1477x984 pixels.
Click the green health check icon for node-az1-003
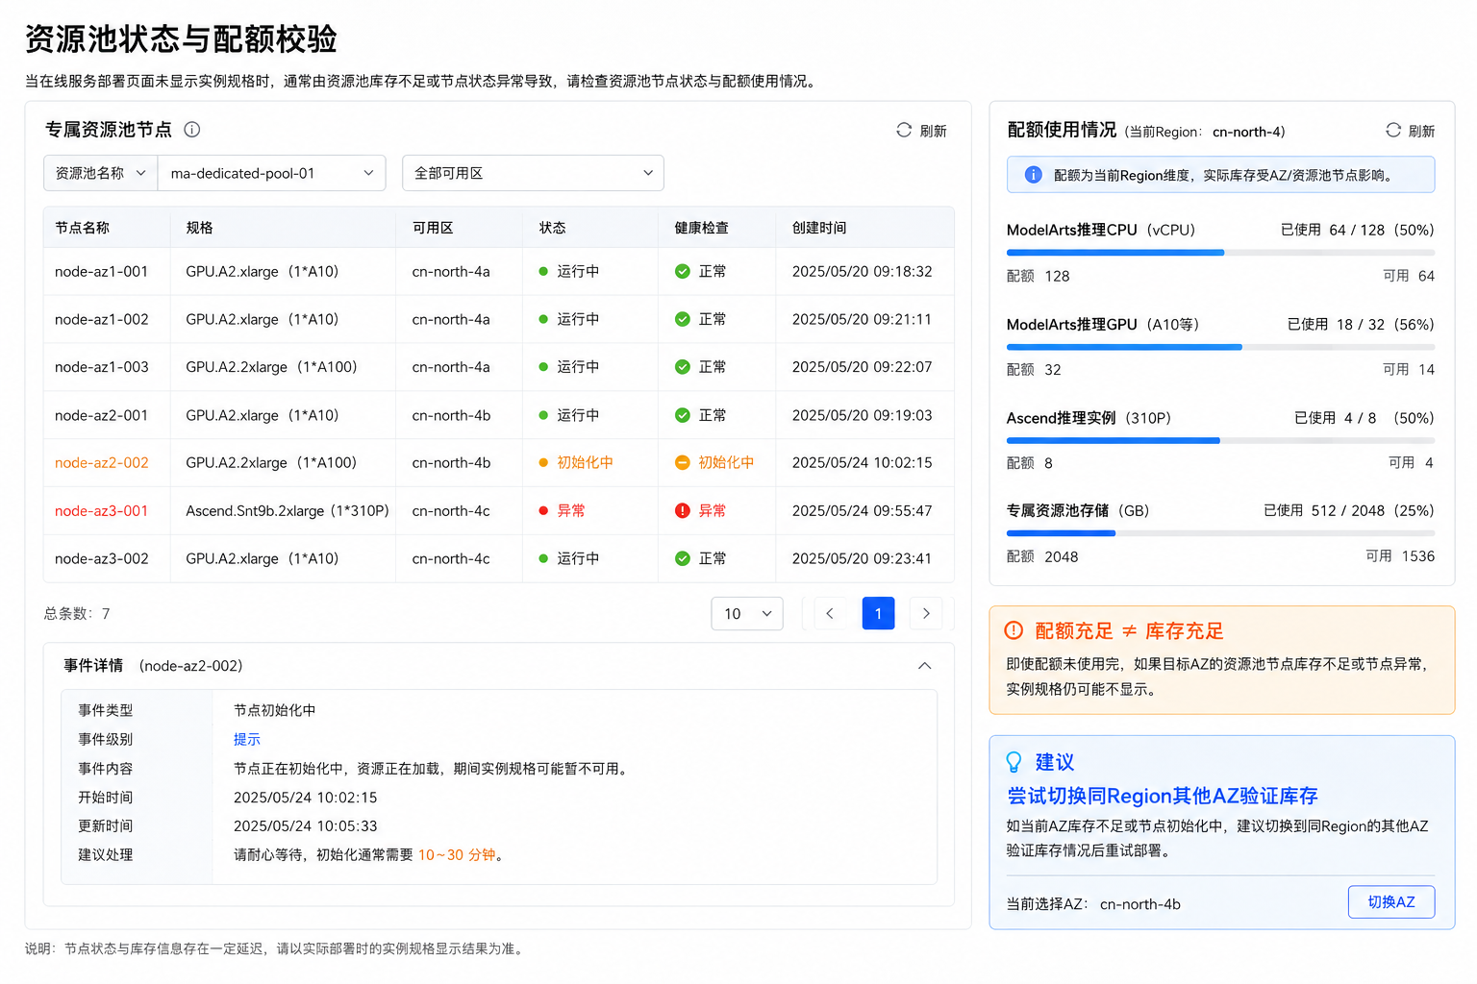tap(683, 367)
